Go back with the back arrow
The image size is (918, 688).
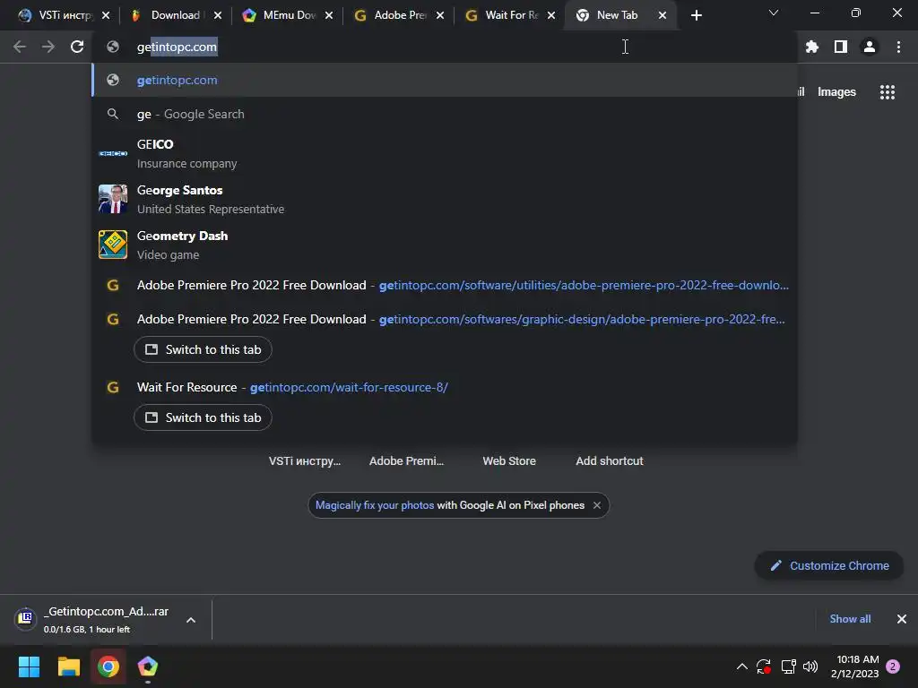(20, 47)
